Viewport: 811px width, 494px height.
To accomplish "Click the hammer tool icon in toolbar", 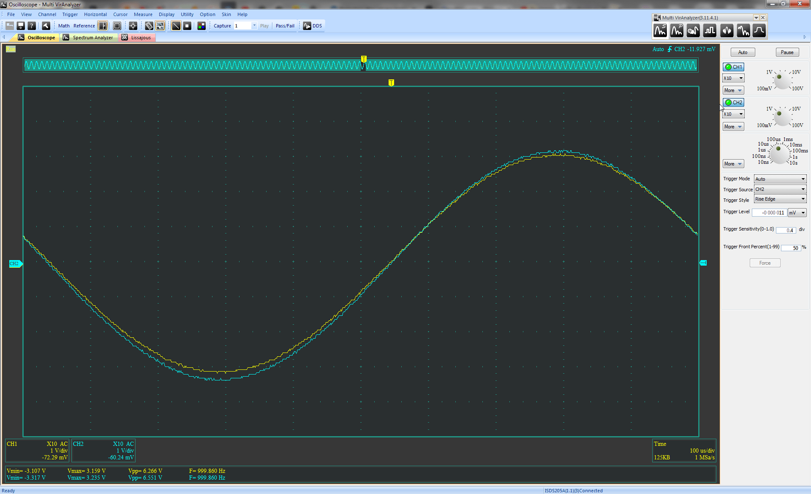I will (x=46, y=26).
